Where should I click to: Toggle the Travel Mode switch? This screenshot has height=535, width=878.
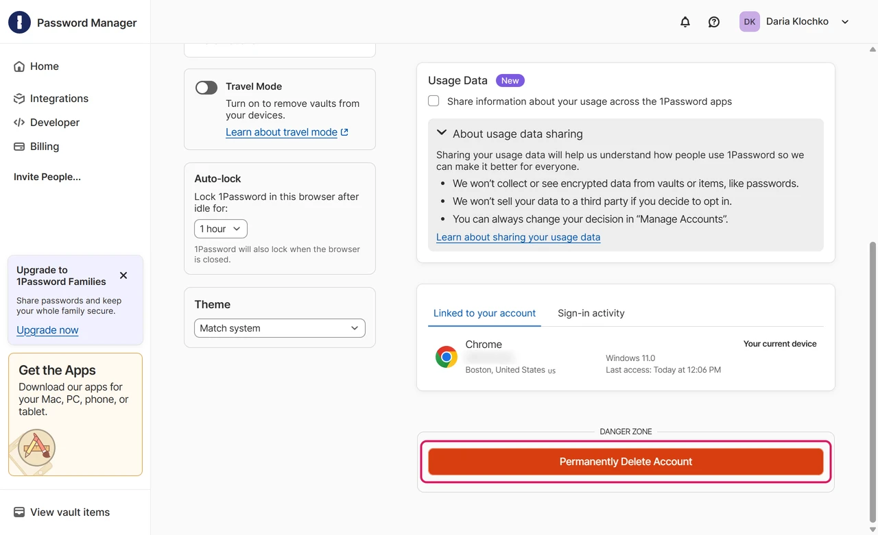(206, 87)
